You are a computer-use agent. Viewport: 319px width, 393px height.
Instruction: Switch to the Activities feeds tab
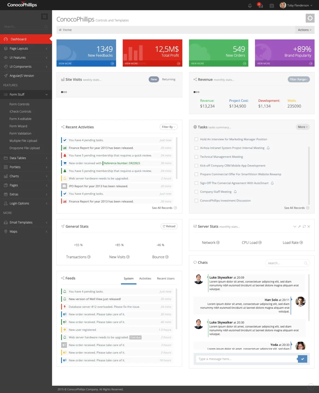coord(145,279)
